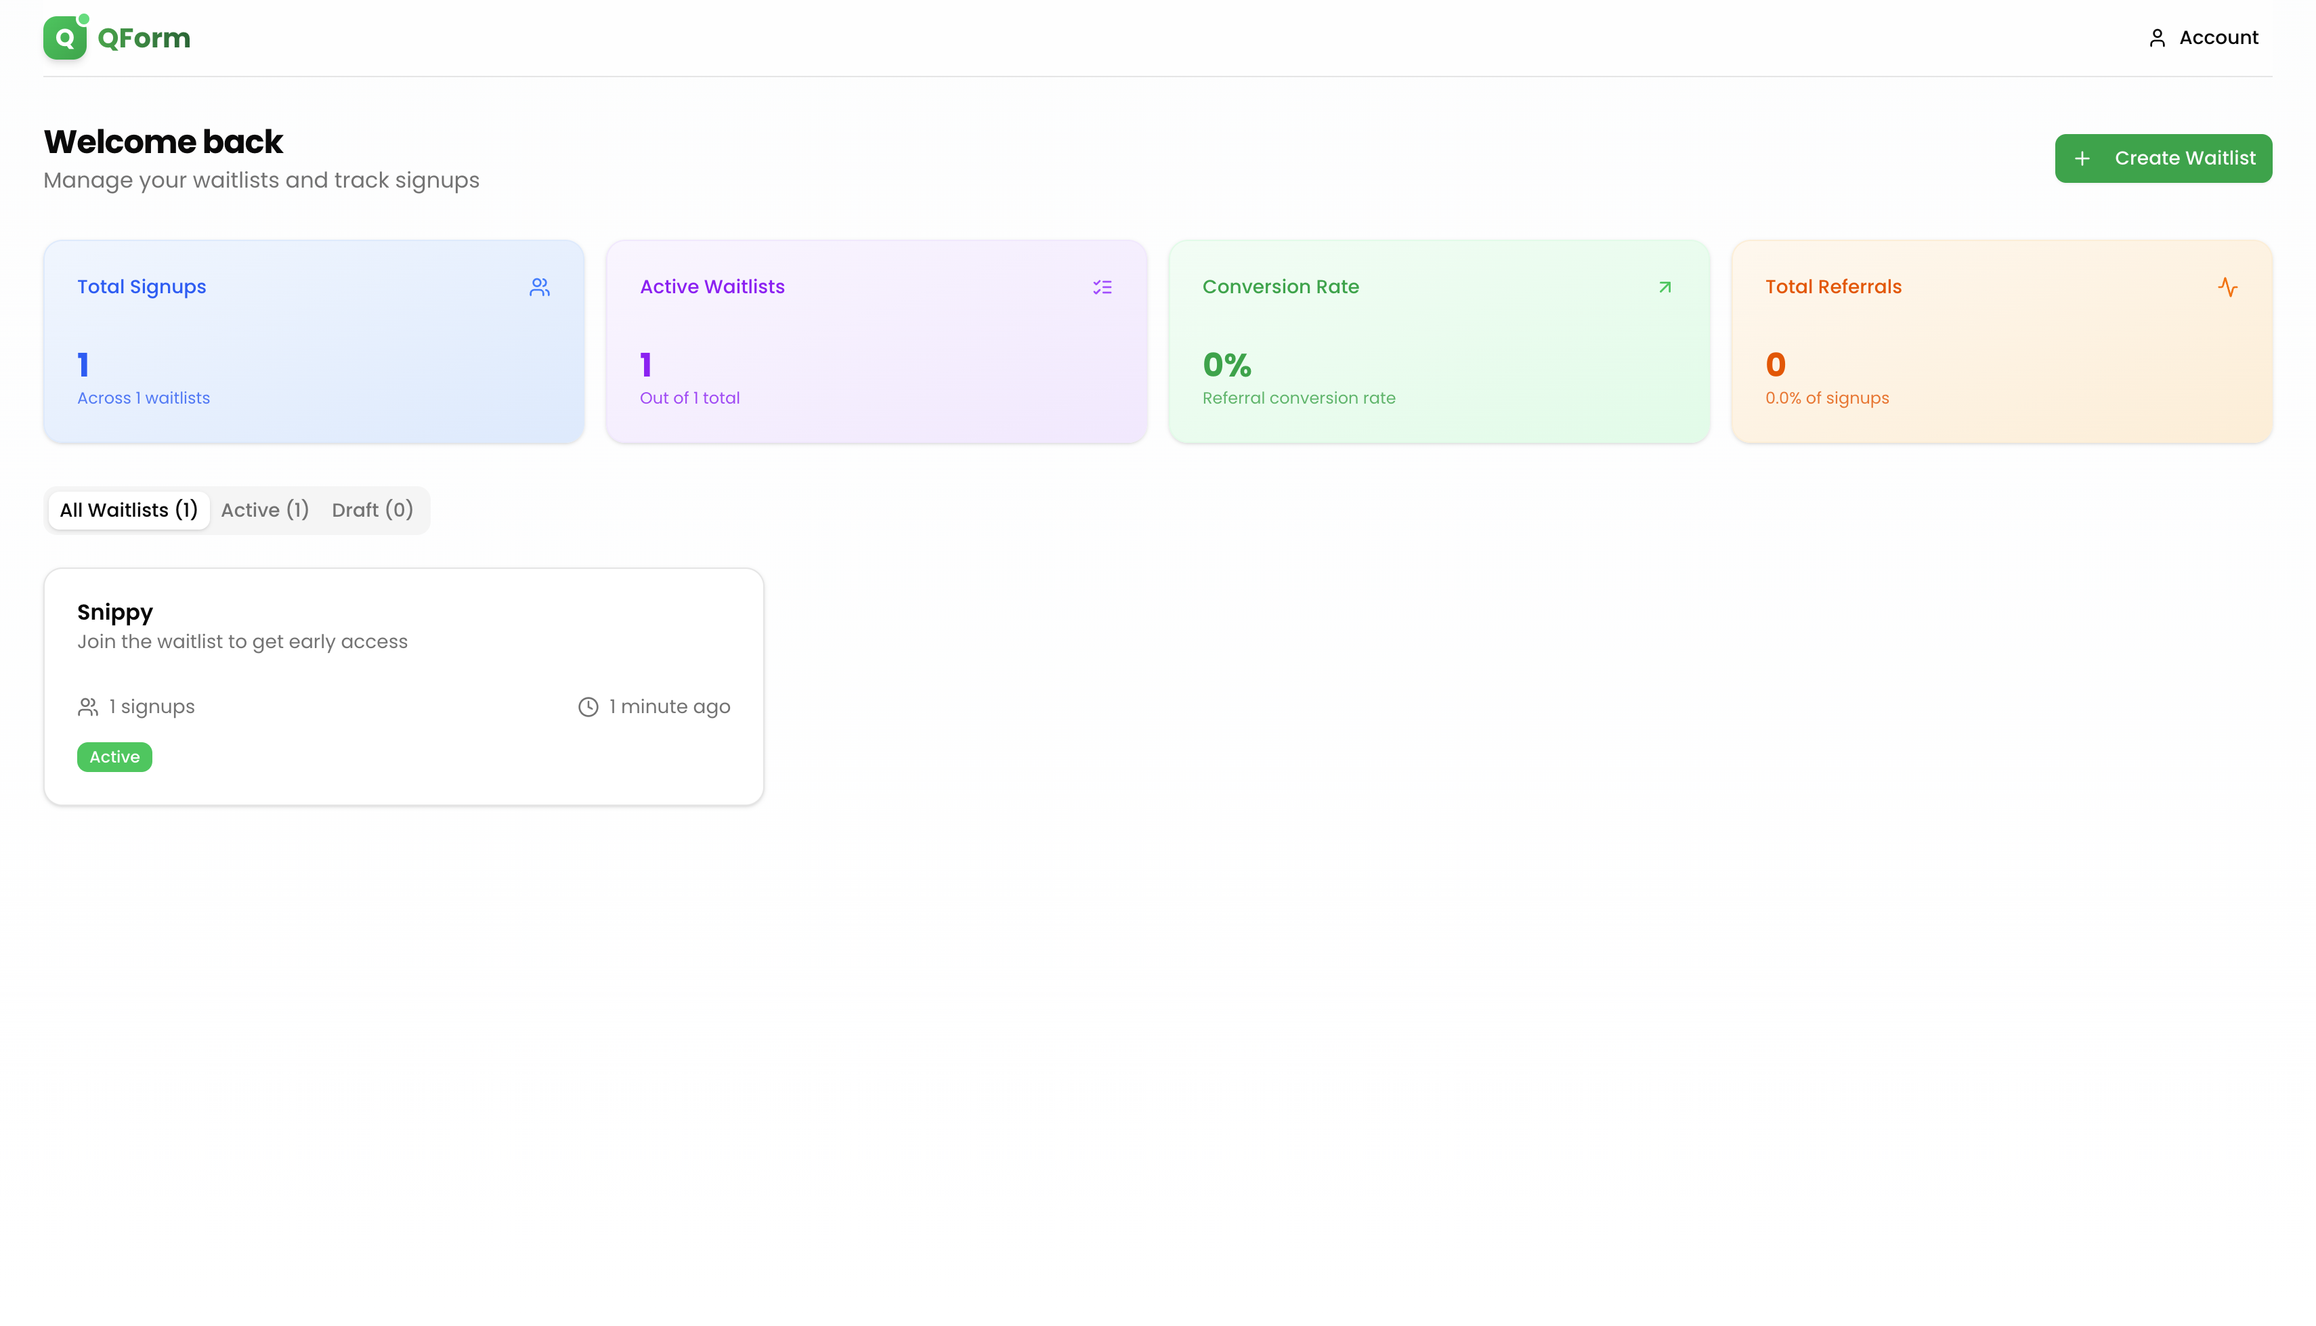Click the Snippy waitlist title
This screenshot has height=1326, width=2316.
click(114, 611)
